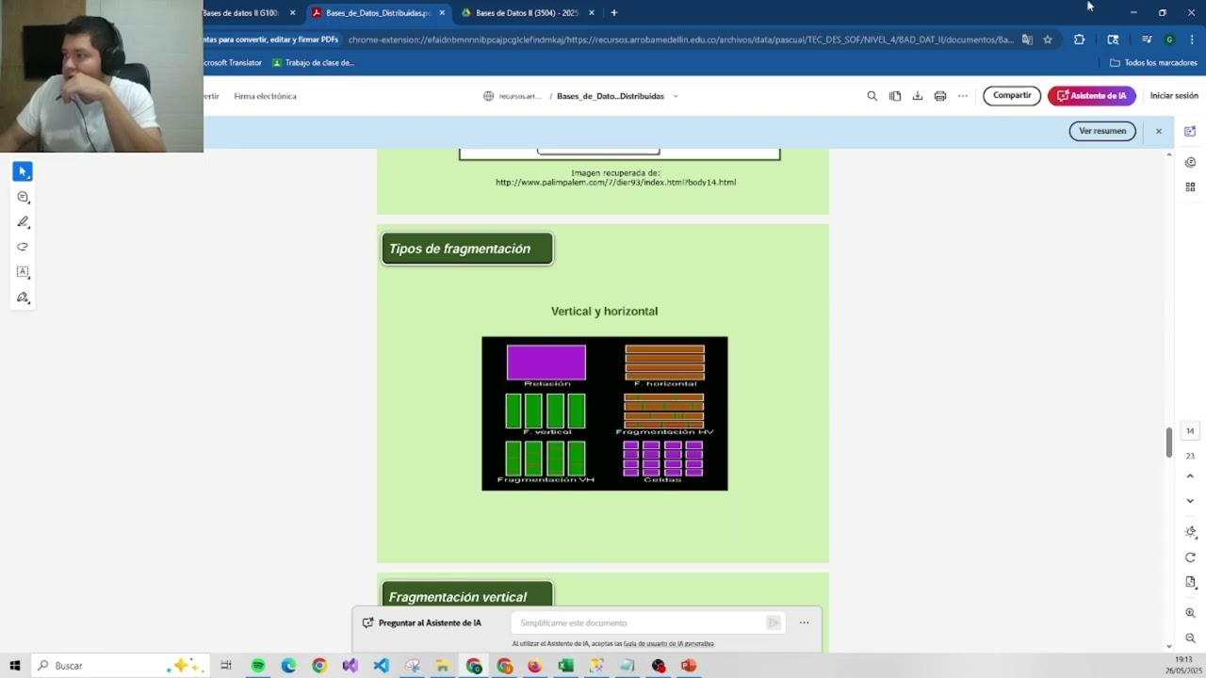This screenshot has height=678, width=1206.
Task: Go to previous page using up chevron
Action: [1190, 476]
